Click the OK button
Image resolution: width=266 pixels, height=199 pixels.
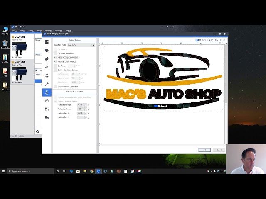(x=204, y=150)
